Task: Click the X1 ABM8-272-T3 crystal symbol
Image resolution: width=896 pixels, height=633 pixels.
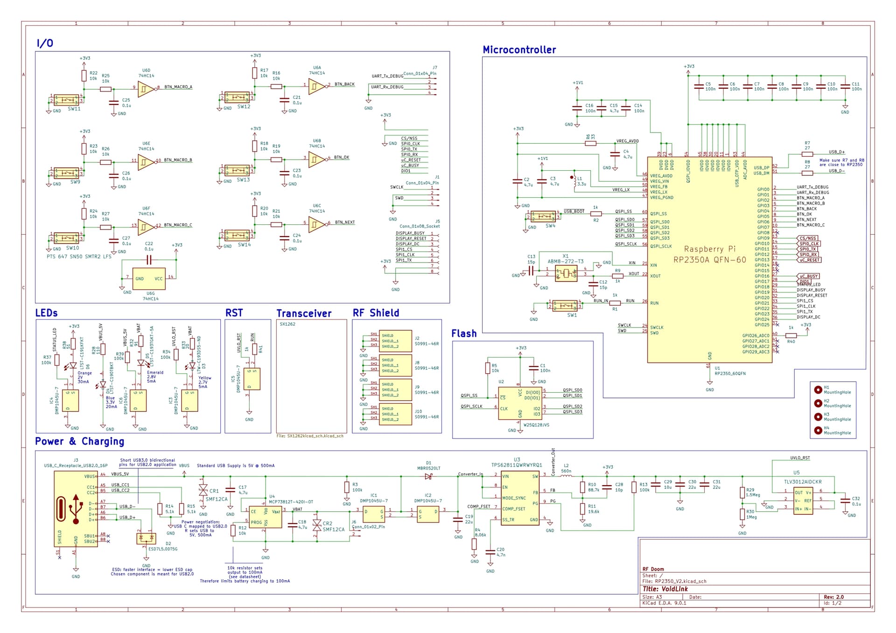Action: coord(566,273)
